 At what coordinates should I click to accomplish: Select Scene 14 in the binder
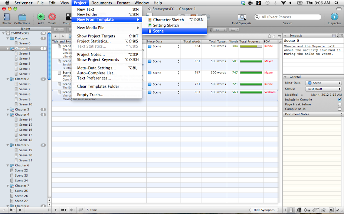(26, 120)
